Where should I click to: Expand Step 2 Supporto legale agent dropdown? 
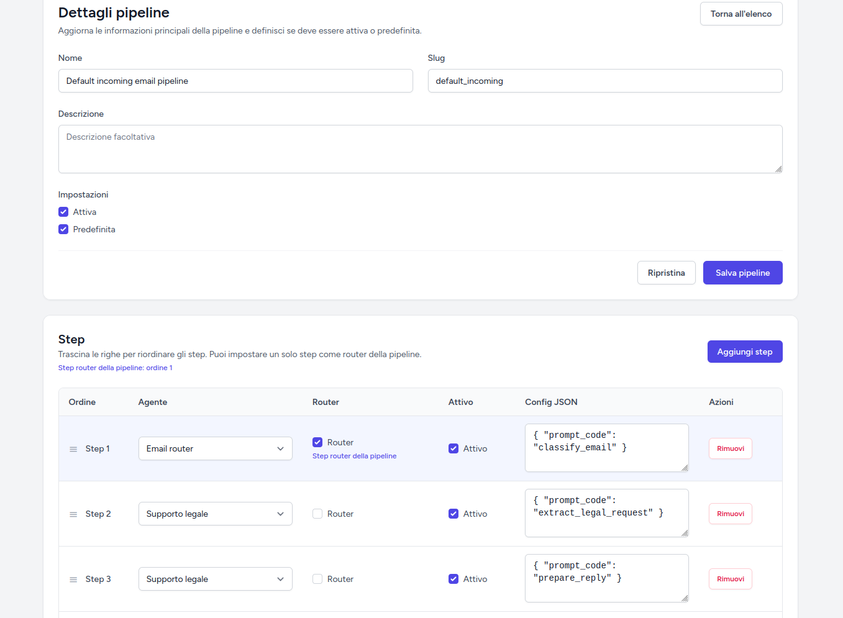(x=215, y=514)
